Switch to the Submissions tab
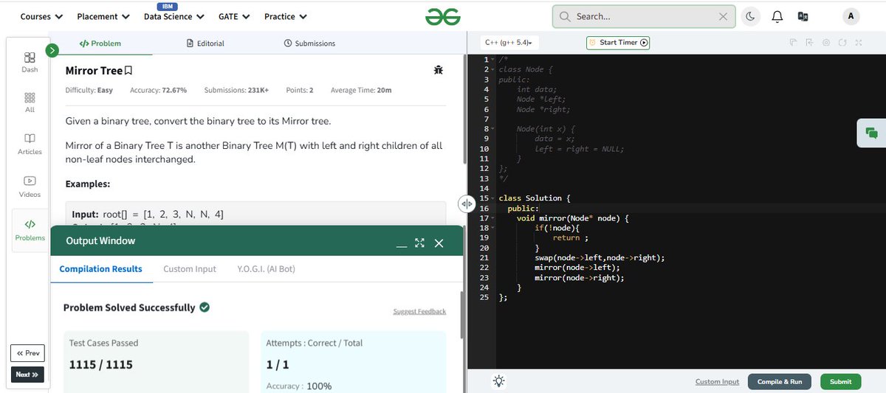 click(309, 44)
